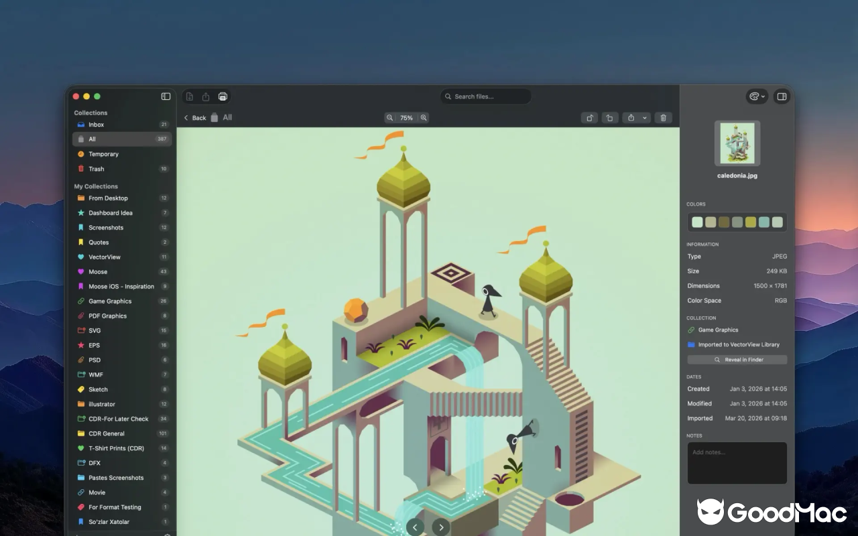Viewport: 858px width, 536px height.
Task: Zoom in with the plus magnifier
Action: (424, 118)
